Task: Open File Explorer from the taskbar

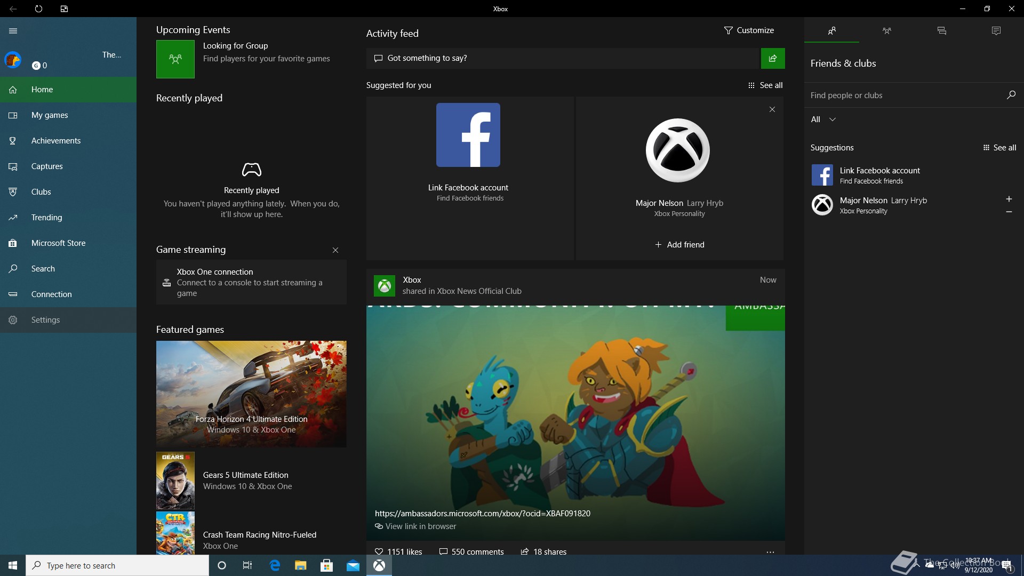Action: click(x=301, y=565)
